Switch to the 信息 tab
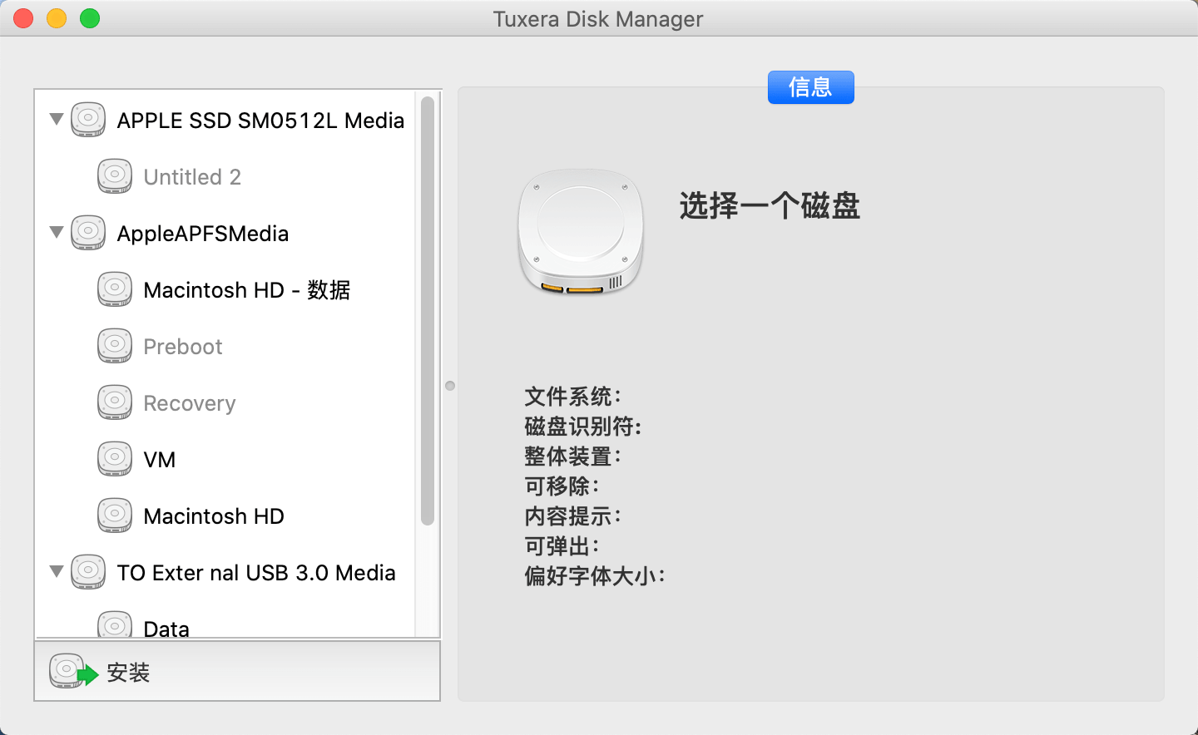This screenshot has height=735, width=1198. coord(810,87)
